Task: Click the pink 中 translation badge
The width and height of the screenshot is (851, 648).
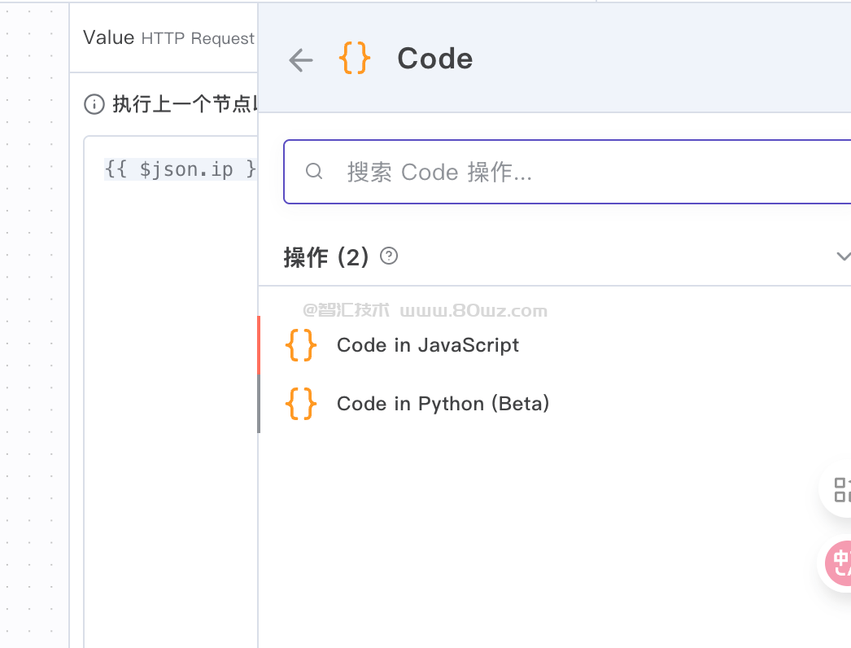Action: 840,563
